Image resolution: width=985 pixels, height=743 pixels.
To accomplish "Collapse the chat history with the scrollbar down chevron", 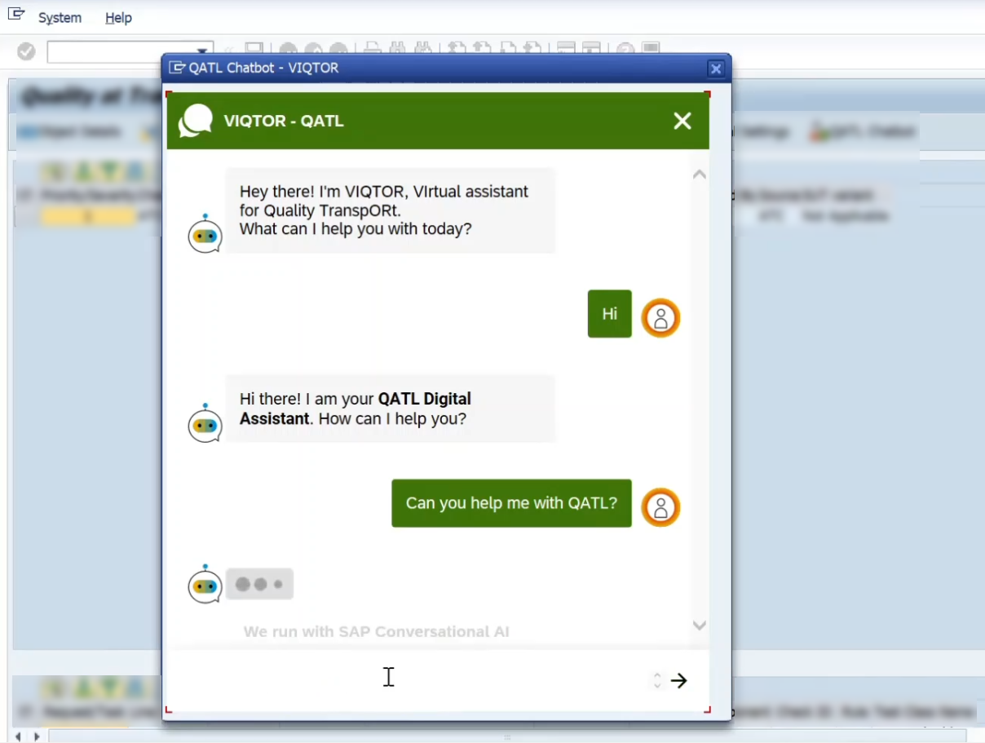I will [699, 625].
